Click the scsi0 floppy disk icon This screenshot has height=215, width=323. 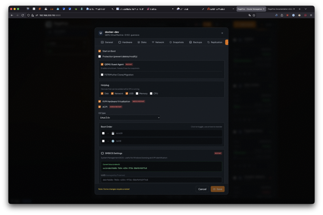click(x=113, y=133)
